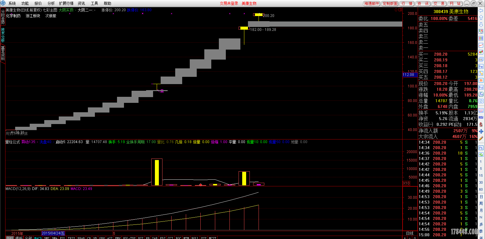The image size is (485, 239).
Task: Select the MACD indicator tab
Action: [38, 238]
